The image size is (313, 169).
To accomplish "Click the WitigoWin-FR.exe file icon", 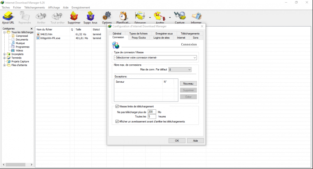I will pyautogui.click(x=38, y=38).
